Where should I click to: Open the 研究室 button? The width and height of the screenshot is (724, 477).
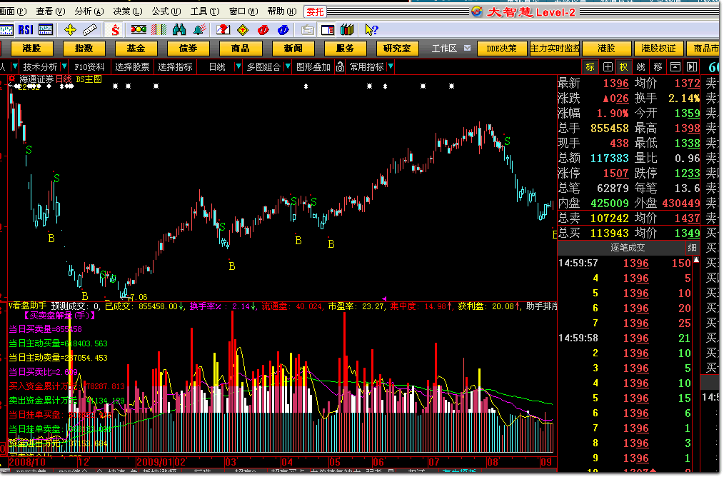point(397,49)
